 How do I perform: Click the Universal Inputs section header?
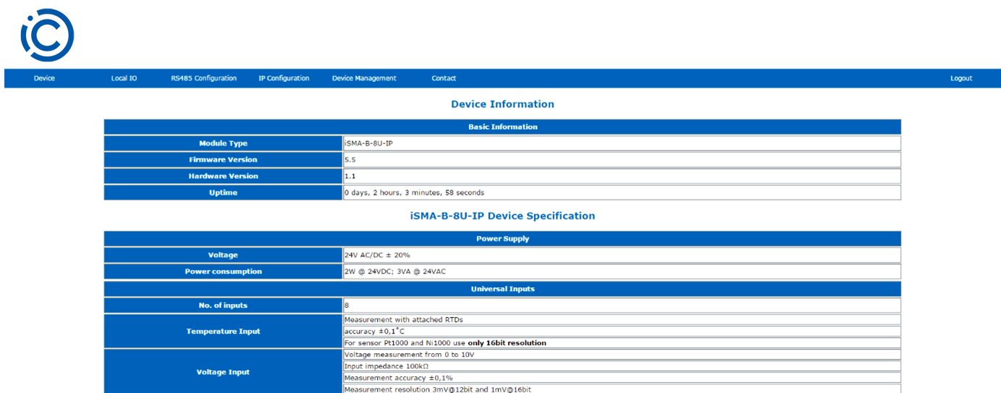pos(502,289)
